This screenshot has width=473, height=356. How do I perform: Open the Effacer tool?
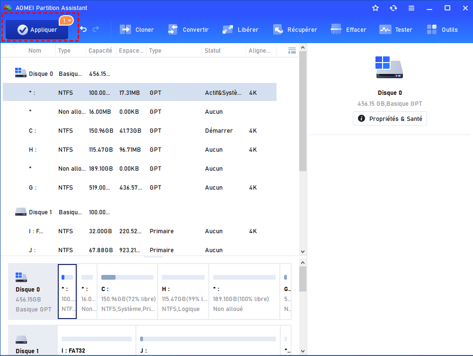click(x=348, y=29)
